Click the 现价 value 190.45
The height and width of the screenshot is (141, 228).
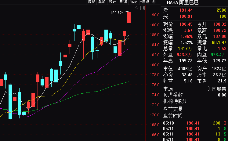pyautogui.click(x=186, y=24)
